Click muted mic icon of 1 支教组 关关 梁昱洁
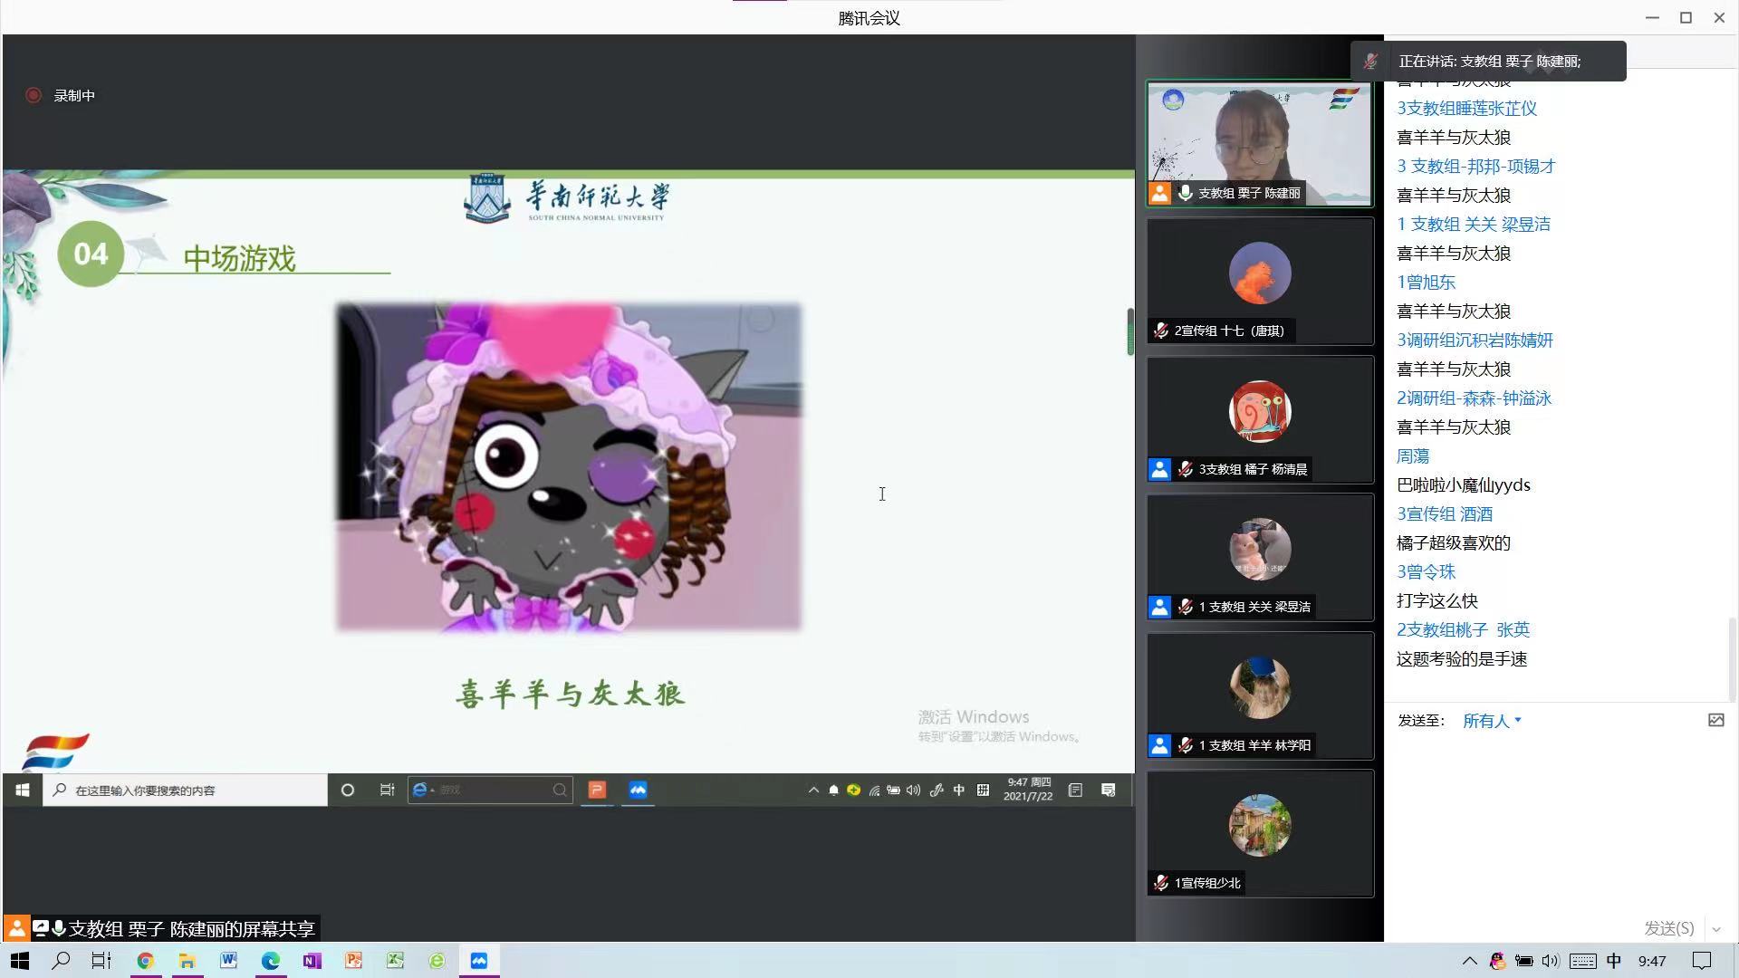1739x978 pixels. [x=1185, y=607]
